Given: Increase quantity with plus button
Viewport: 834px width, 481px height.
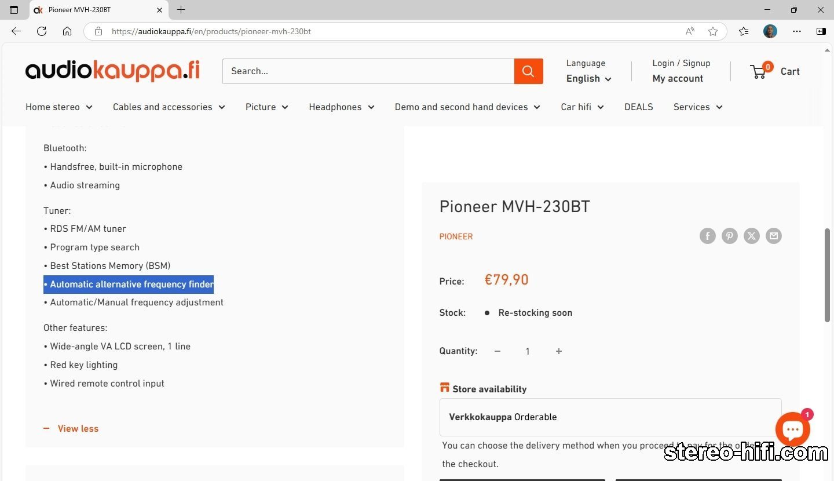Looking at the screenshot, I should [x=559, y=351].
